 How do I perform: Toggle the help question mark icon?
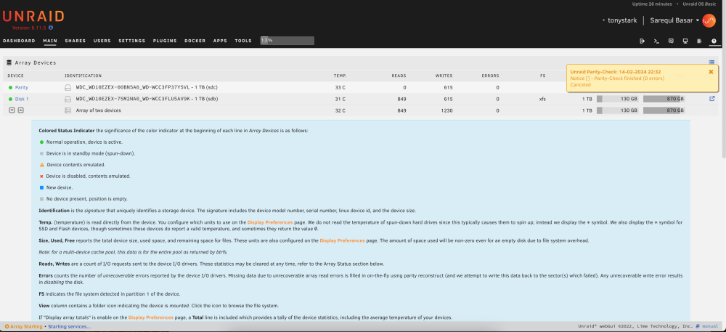click(714, 41)
